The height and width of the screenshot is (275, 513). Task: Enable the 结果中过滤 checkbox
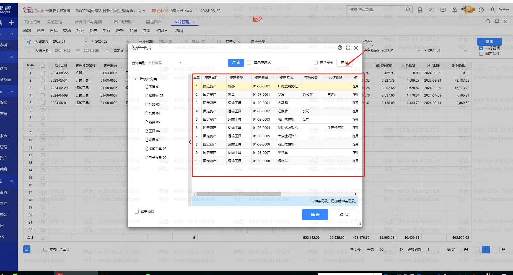coord(249,63)
